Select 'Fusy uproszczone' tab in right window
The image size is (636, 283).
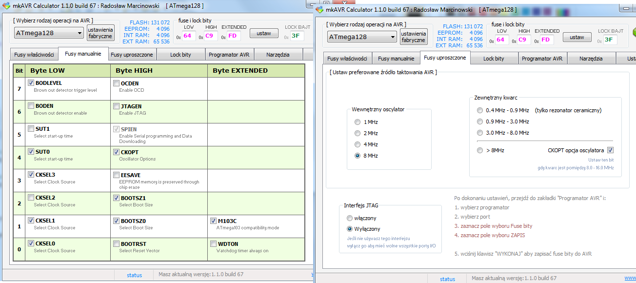[x=444, y=58]
